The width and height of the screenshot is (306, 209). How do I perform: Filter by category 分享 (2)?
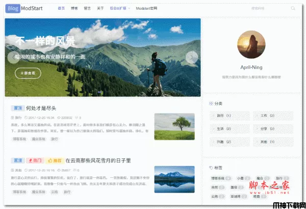(x=273, y=129)
